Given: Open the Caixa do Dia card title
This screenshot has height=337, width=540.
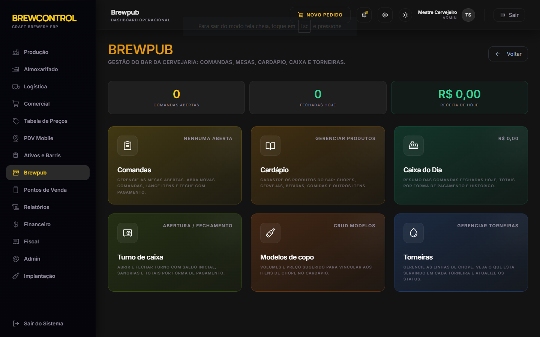Looking at the screenshot, I should (423, 170).
